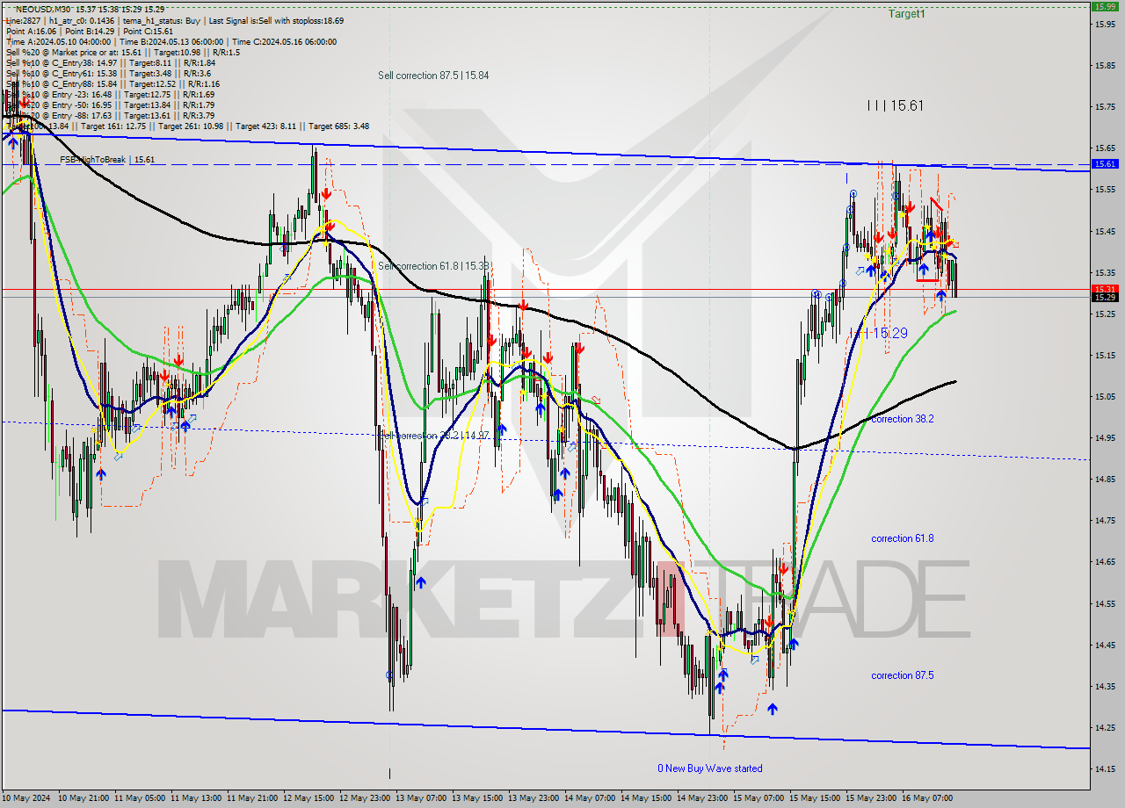The height and width of the screenshot is (808, 1125).
Task: Select the 15.75 price axis label
Action: pos(1105,106)
